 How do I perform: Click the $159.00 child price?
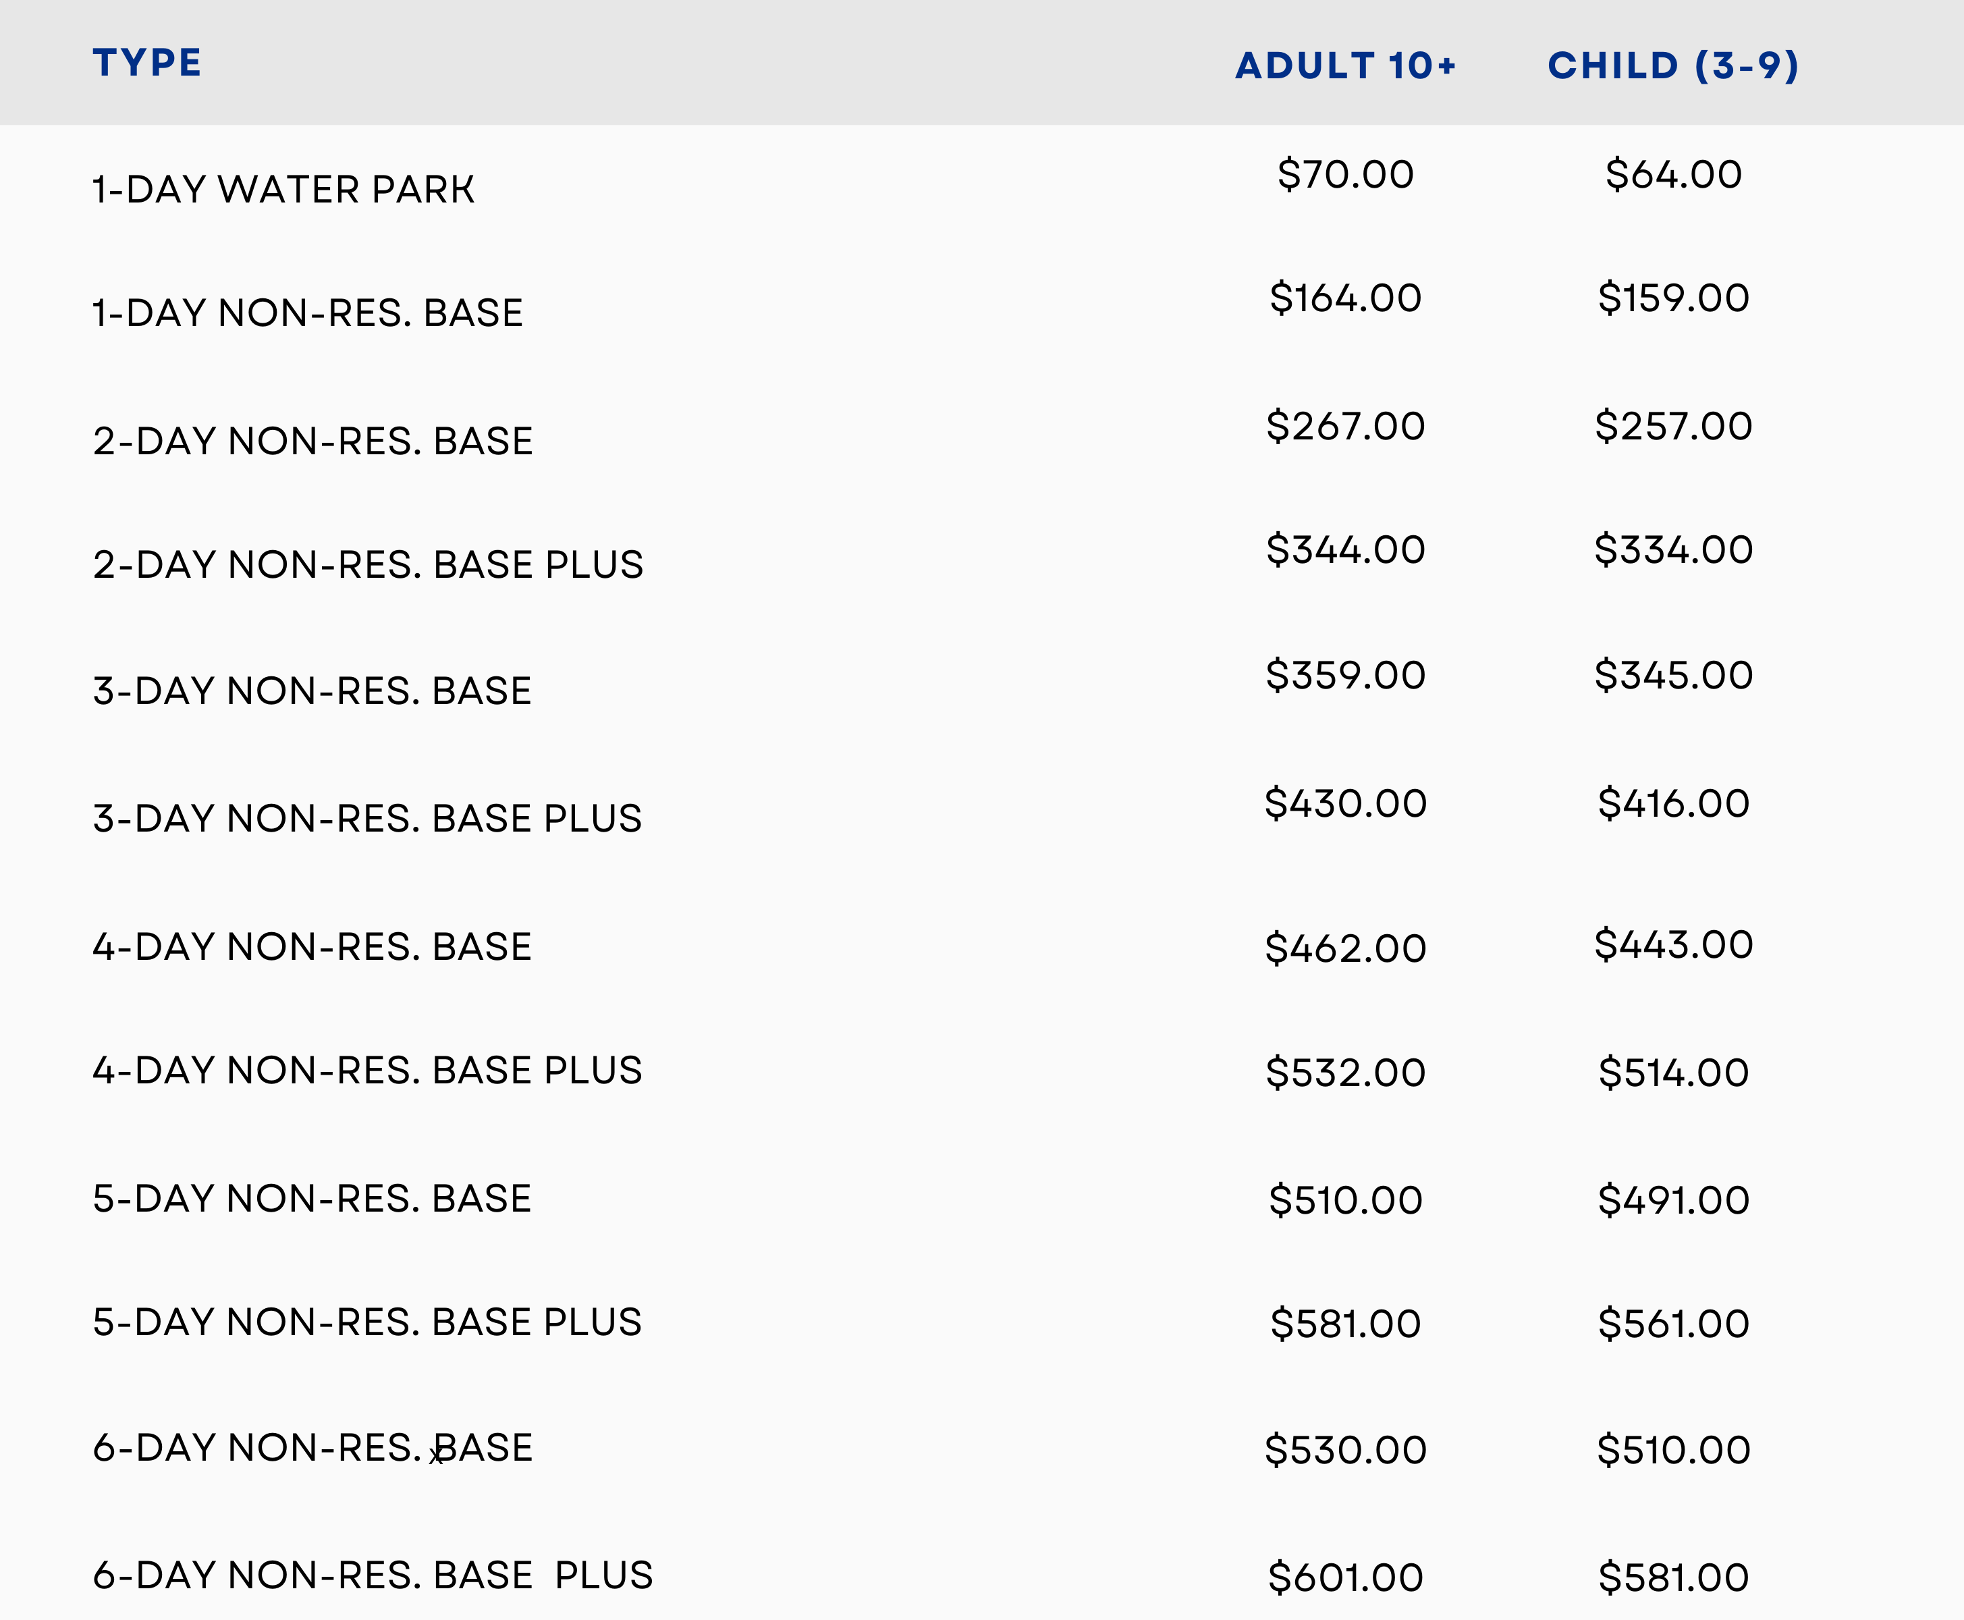click(1673, 298)
